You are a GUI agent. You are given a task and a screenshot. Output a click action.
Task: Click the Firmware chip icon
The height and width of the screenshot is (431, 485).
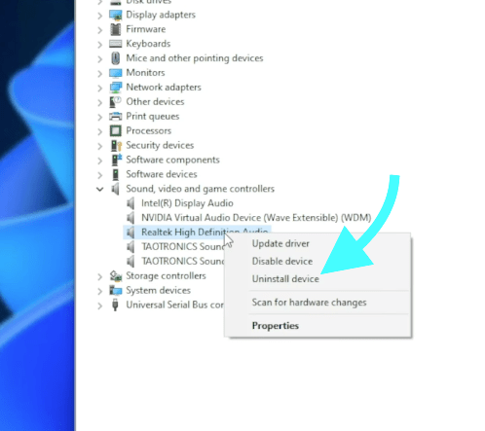pyautogui.click(x=116, y=29)
